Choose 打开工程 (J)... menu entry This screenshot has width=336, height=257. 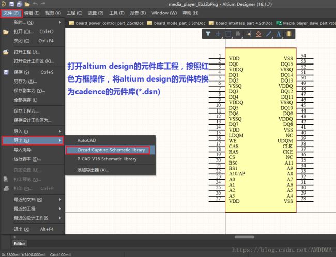pos(33,52)
